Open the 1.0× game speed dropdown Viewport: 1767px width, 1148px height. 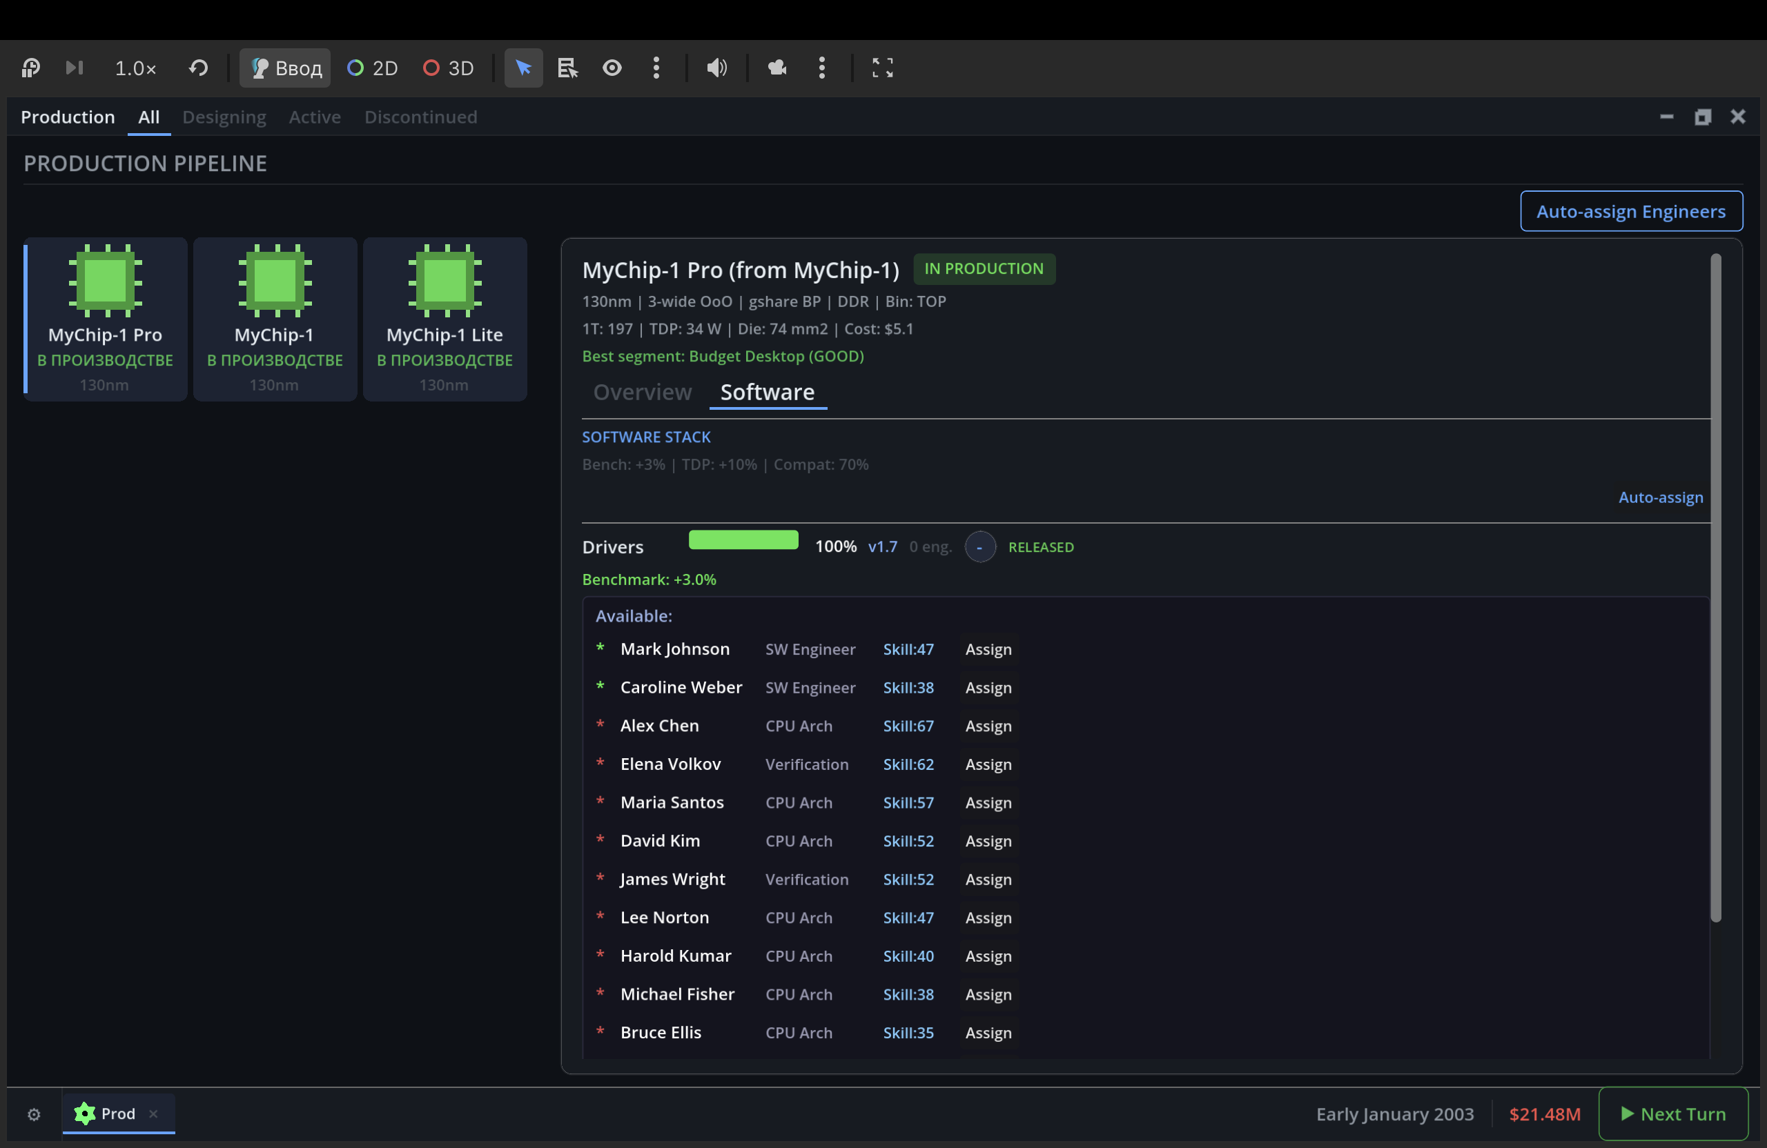click(135, 68)
